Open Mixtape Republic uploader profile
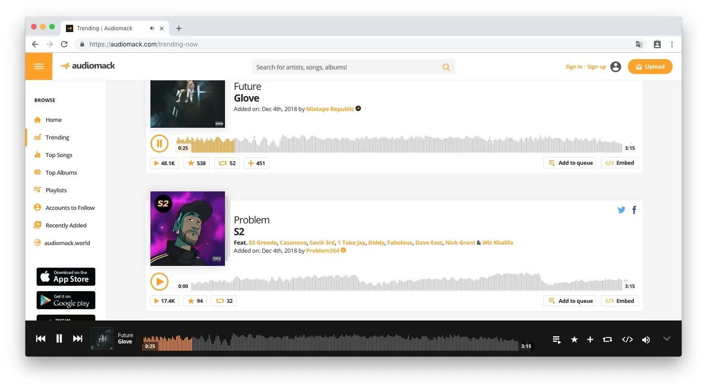 pos(330,109)
